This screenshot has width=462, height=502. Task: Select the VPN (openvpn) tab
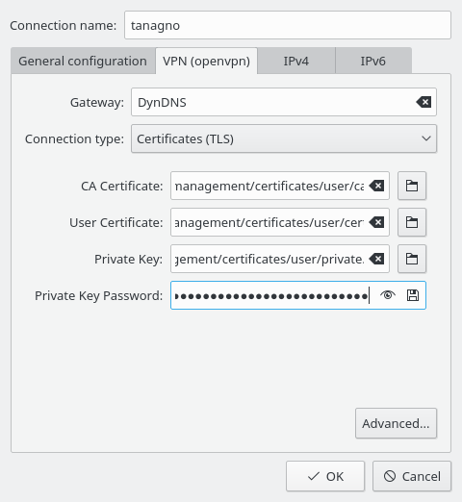(206, 61)
